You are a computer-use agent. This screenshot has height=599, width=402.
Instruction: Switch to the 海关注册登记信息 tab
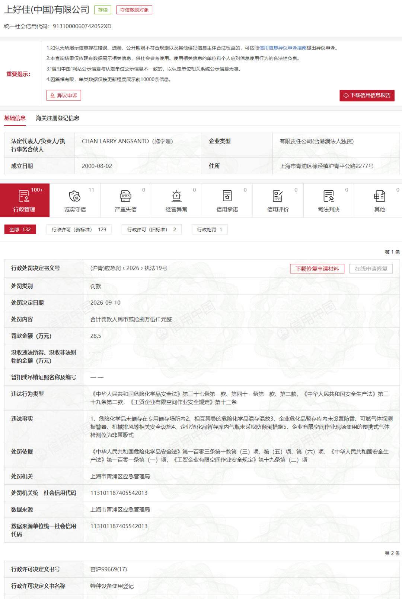pyautogui.click(x=57, y=118)
